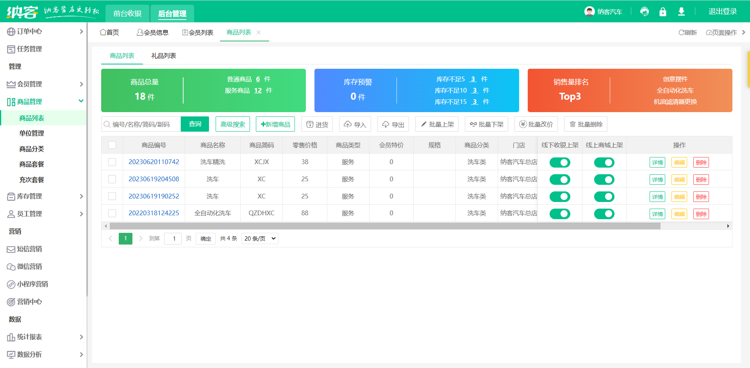This screenshot has width=750, height=368.
Task: Switch to the 礼品列表 tab
Action: click(163, 55)
